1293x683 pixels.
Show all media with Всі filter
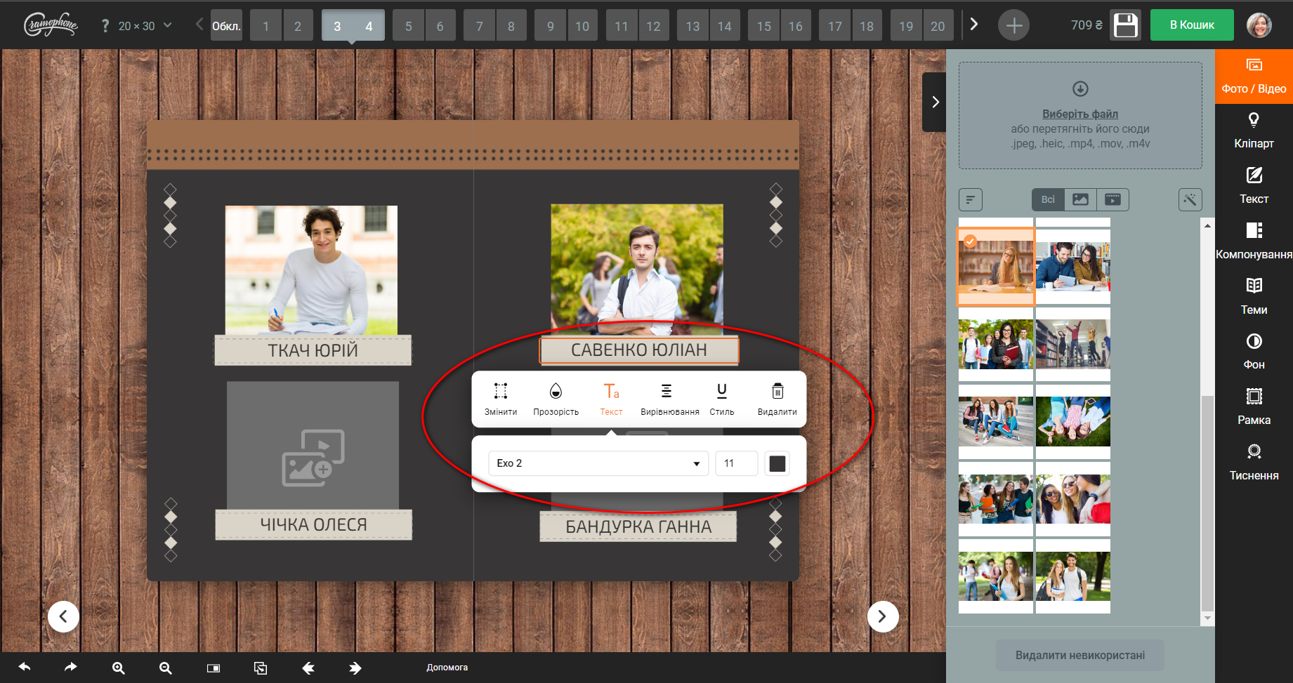click(1048, 200)
